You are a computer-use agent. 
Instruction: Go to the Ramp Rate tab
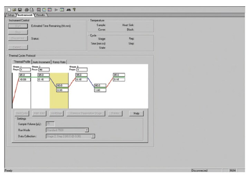click(60, 62)
